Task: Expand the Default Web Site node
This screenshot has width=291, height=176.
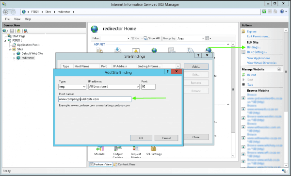Action: 14,54
